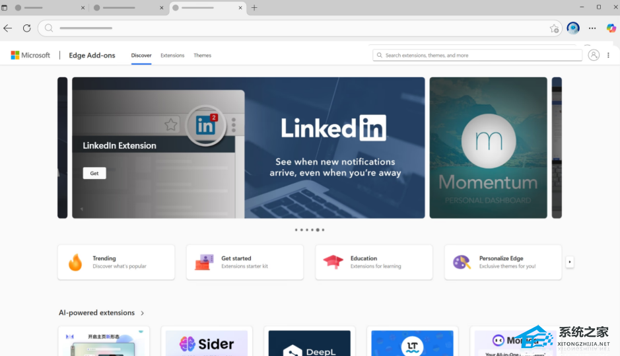Jump to the first carousel page dot
This screenshot has height=356, width=620.
click(296, 230)
